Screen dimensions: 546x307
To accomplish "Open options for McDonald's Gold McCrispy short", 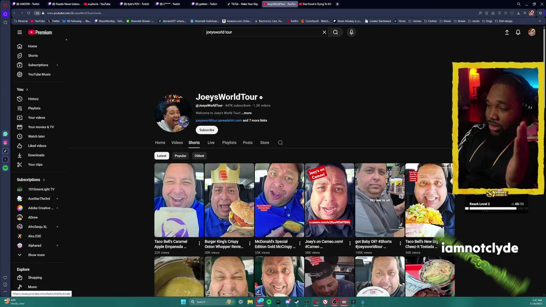I will pyautogui.click(x=299, y=243).
